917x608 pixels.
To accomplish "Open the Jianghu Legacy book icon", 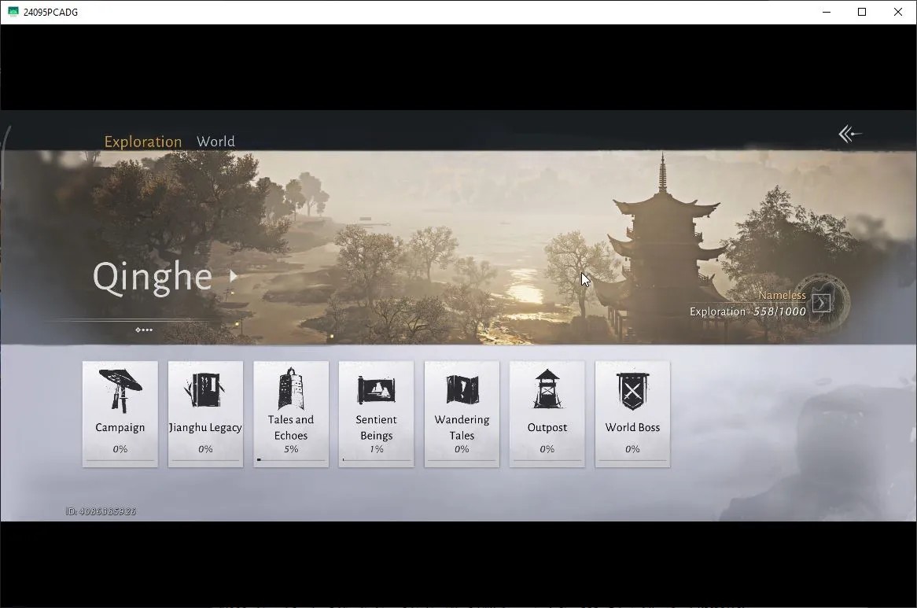I will [x=204, y=390].
